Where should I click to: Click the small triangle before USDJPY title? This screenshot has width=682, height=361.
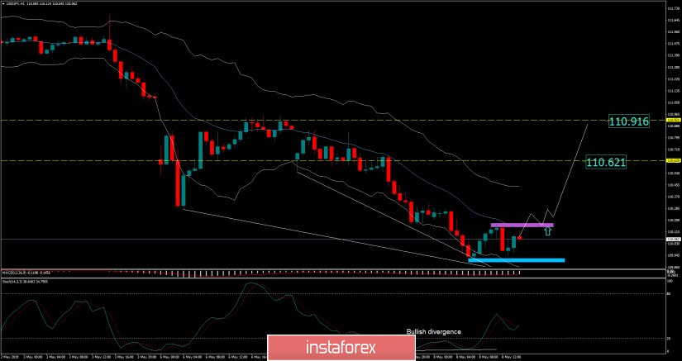[x=3, y=3]
